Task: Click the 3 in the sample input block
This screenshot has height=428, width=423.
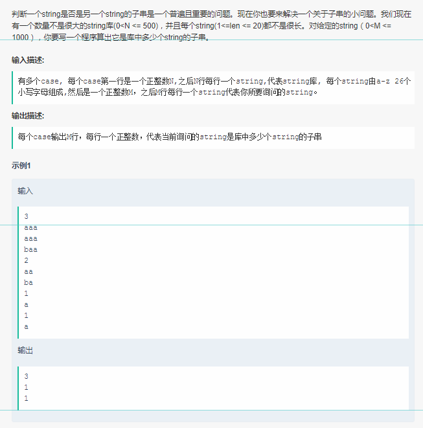Action: tap(26, 216)
